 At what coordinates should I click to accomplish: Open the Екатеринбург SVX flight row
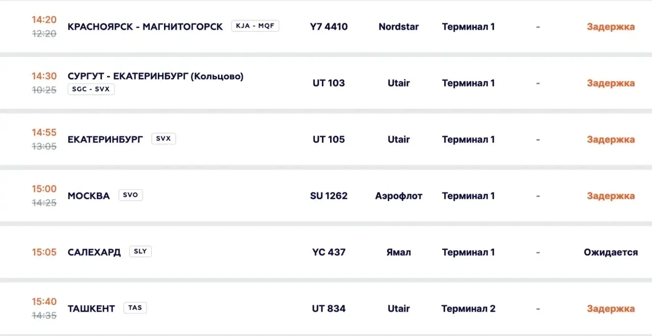(x=326, y=139)
